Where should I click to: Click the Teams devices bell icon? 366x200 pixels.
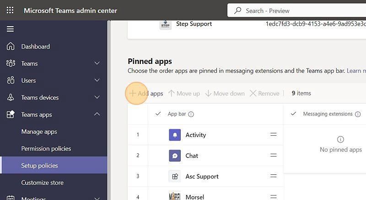(x=11, y=97)
